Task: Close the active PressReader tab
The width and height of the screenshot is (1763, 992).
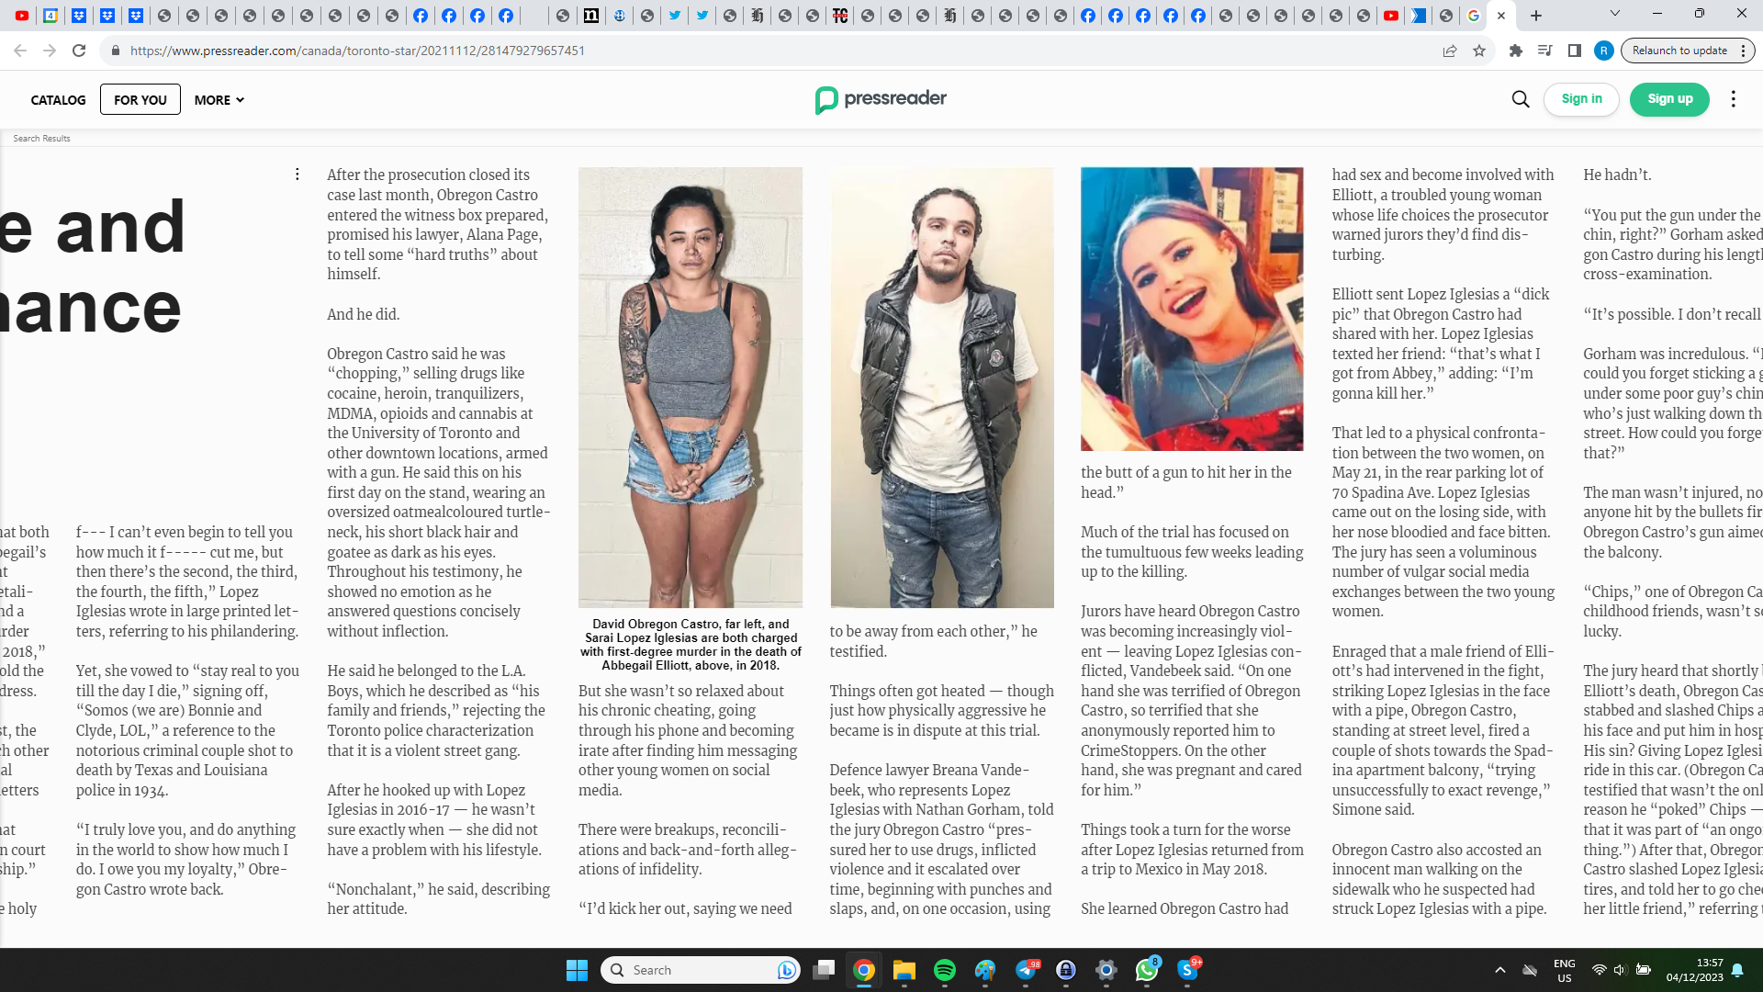Action: click(x=1501, y=16)
